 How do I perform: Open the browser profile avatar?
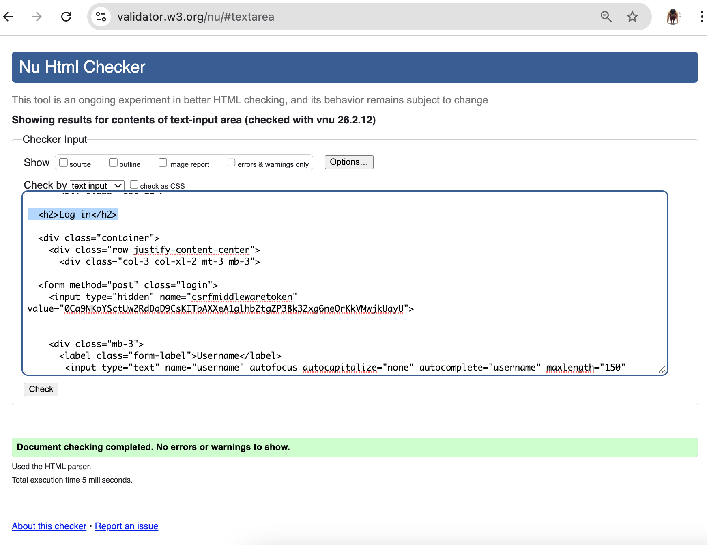point(673,17)
